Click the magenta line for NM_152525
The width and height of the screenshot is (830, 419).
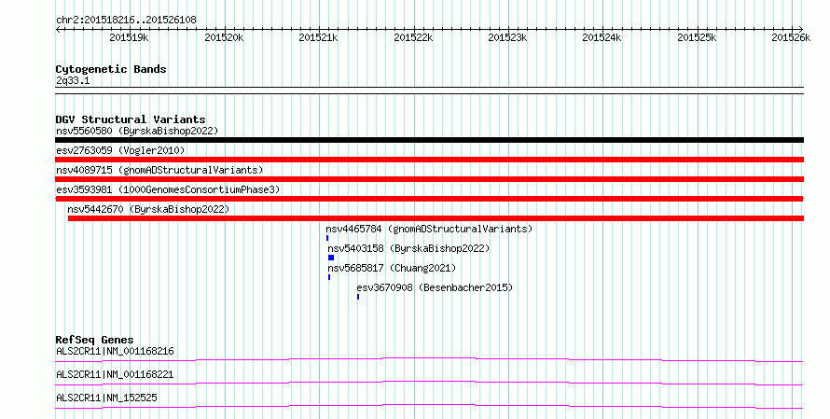click(429, 406)
